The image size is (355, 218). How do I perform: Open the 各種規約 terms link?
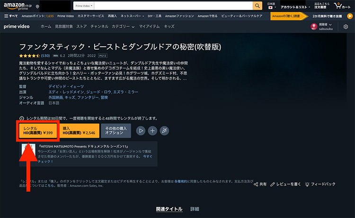coord(181,182)
